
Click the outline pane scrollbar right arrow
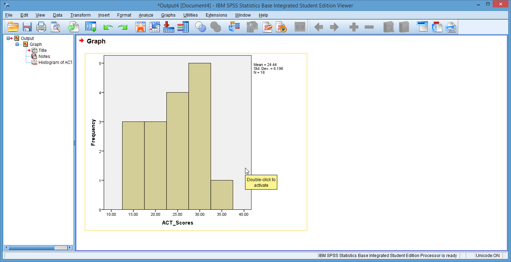coord(70,248)
